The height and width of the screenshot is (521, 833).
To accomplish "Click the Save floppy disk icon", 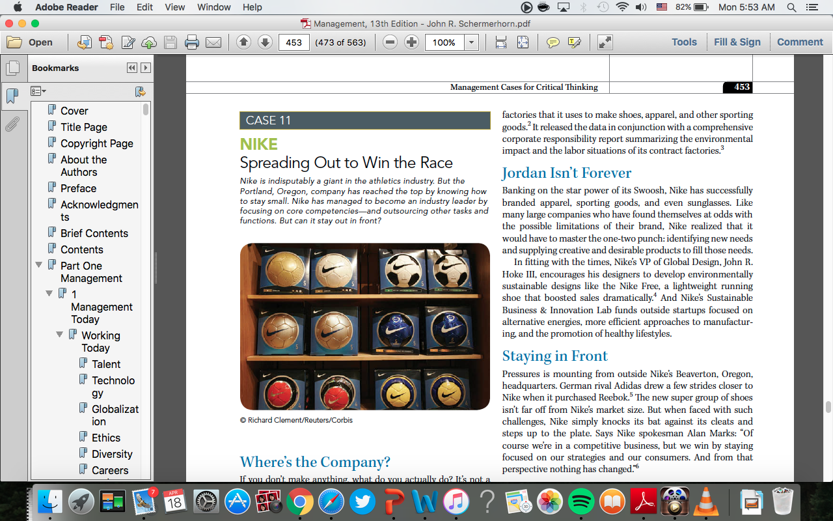I will click(171, 42).
